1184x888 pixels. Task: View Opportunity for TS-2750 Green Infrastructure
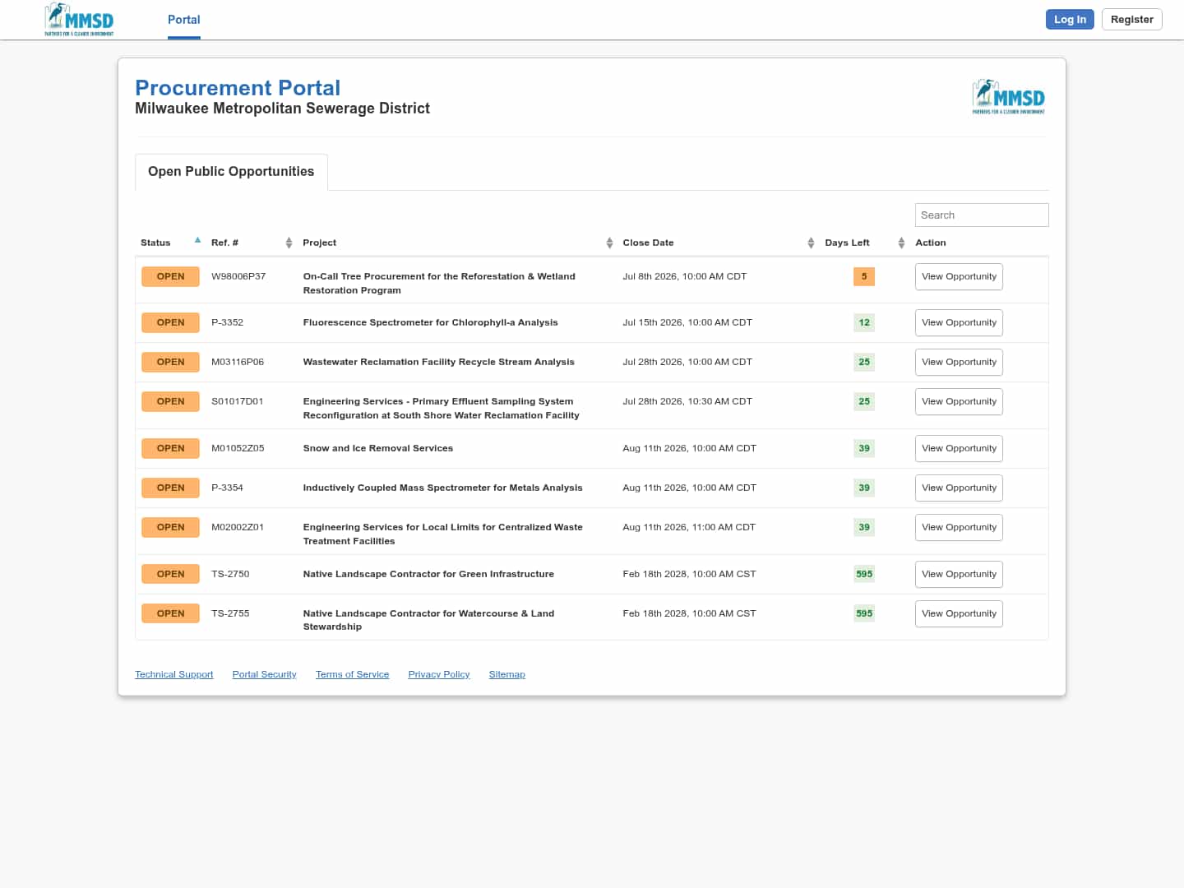point(959,574)
